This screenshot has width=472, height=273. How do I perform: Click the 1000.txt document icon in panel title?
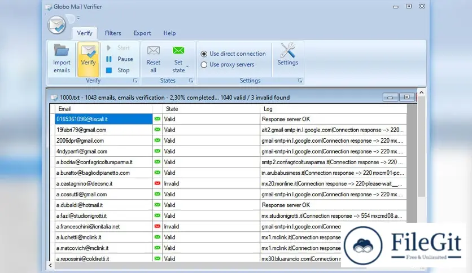pos(54,98)
